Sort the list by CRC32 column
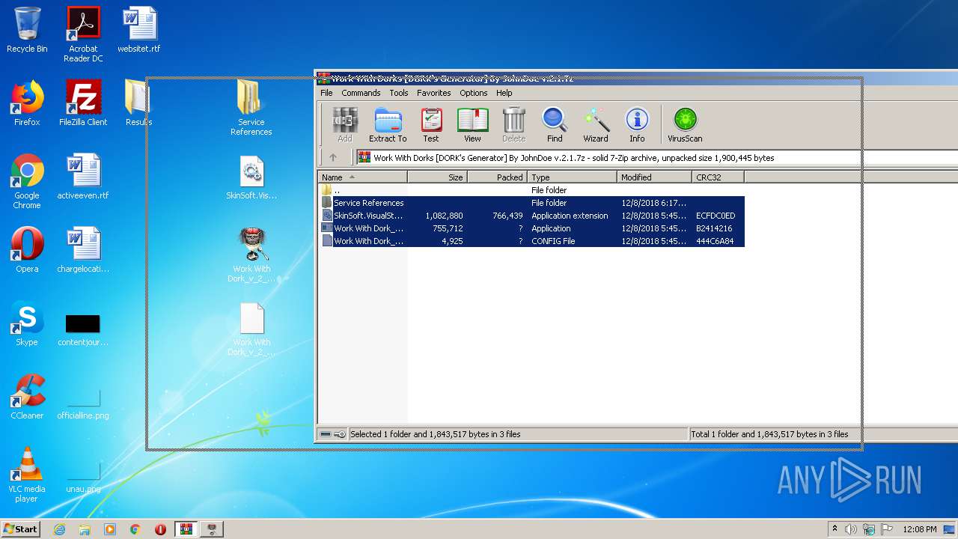 718,177
